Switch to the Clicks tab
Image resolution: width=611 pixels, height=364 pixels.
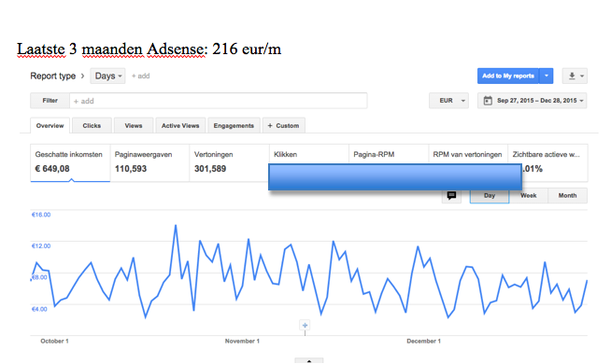pyautogui.click(x=92, y=125)
